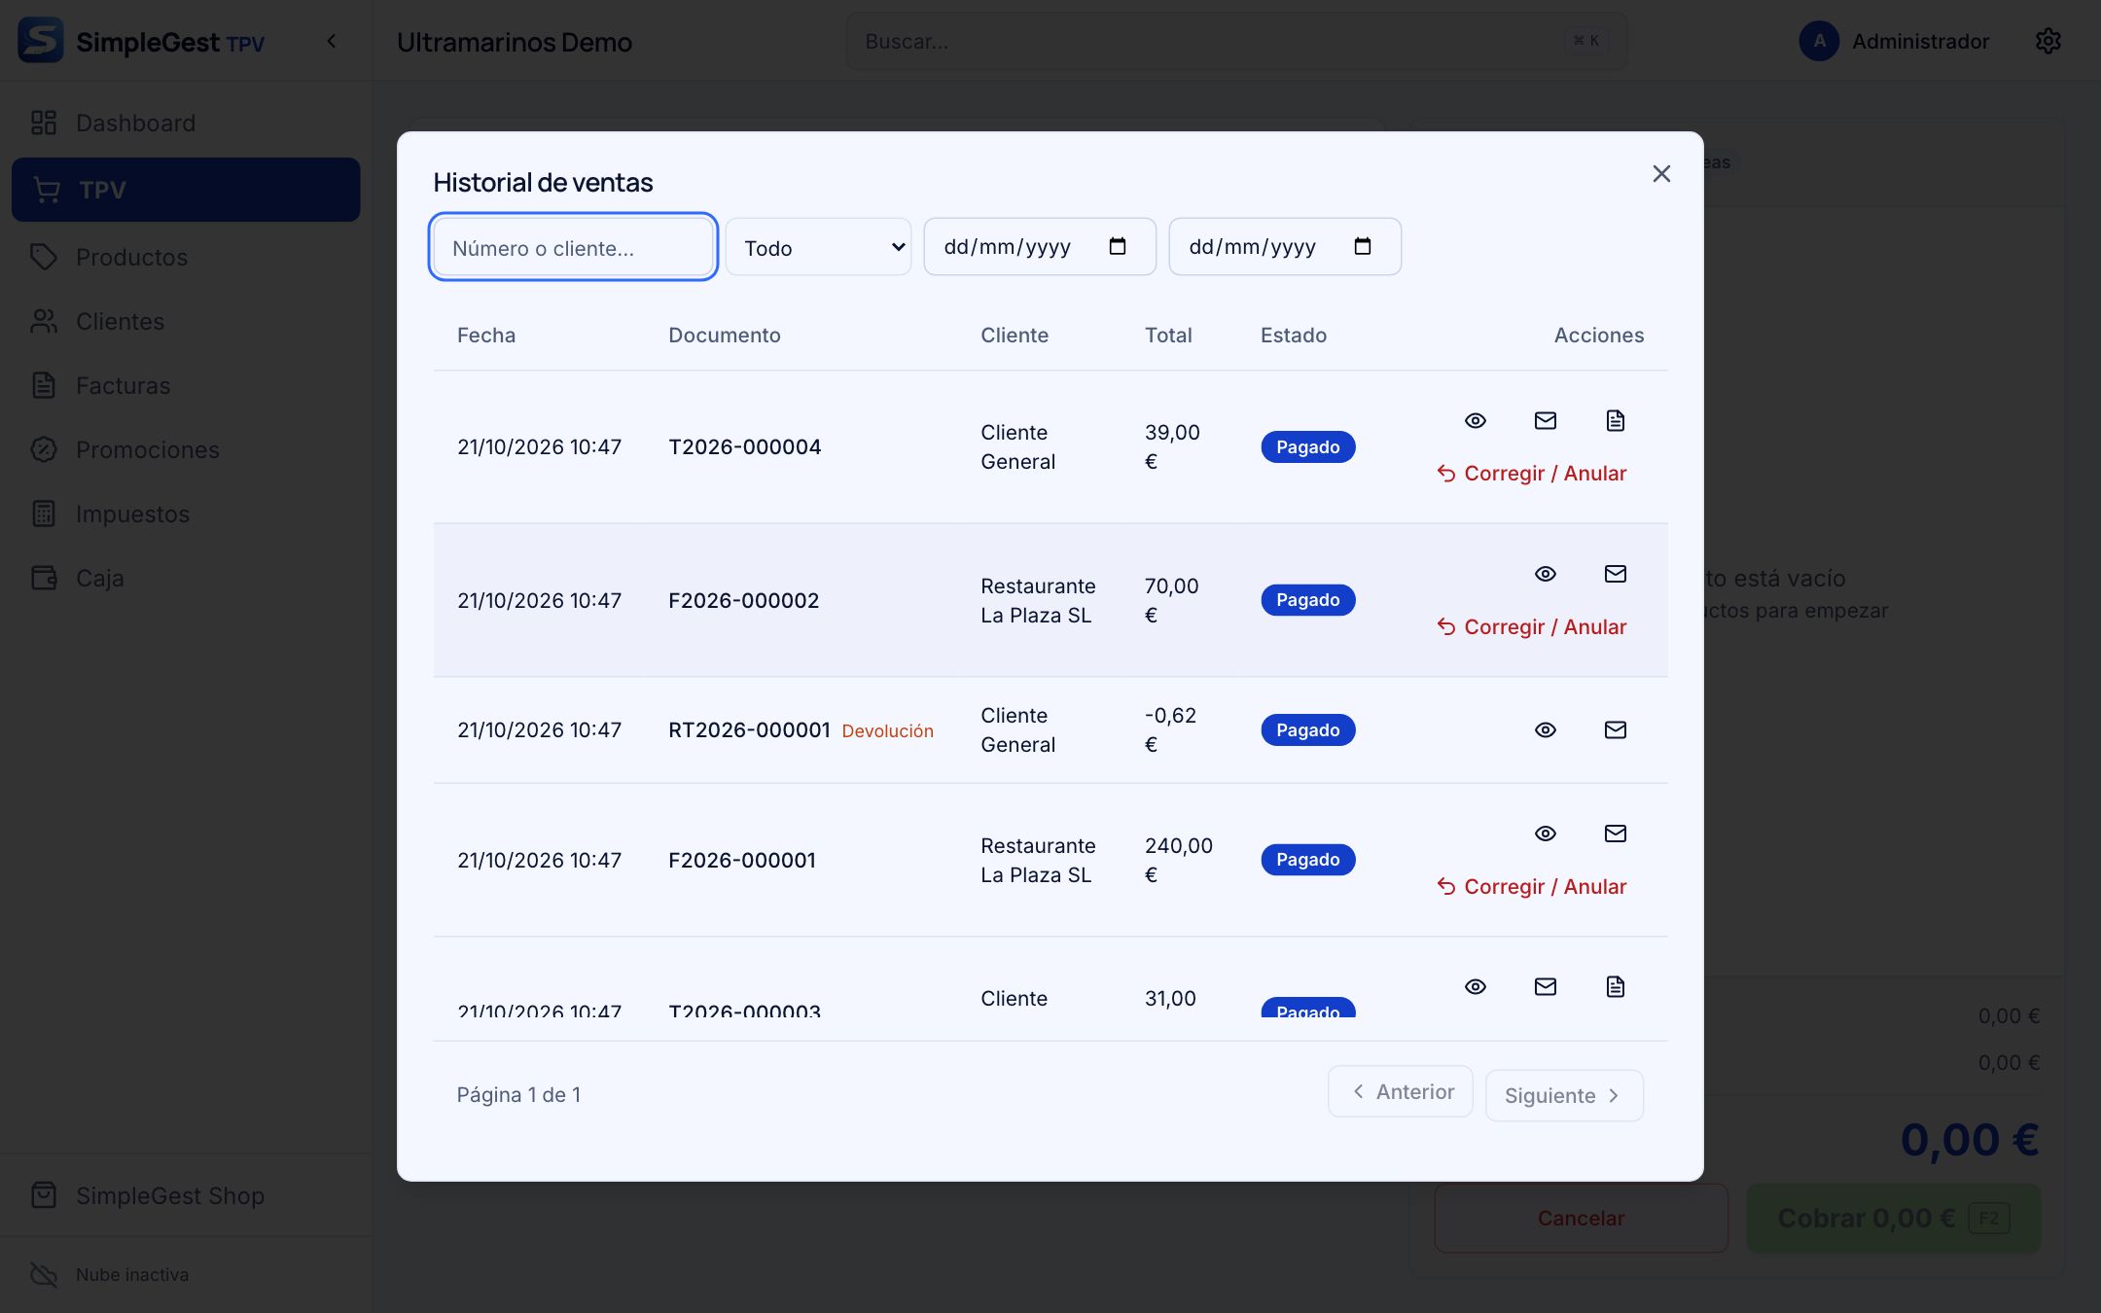Open Caja section
The width and height of the screenshot is (2101, 1313).
pos(186,578)
